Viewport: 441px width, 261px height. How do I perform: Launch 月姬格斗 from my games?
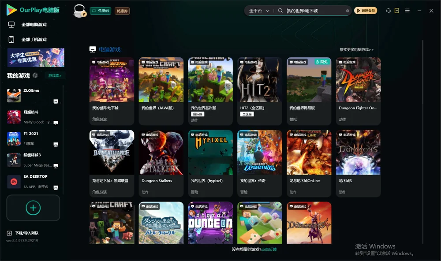coord(33,117)
